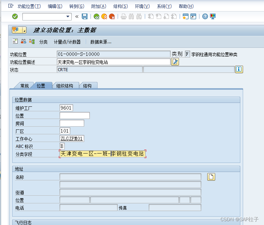
Task: Click the Find Next binoculars icon
Action: [x=139, y=16]
